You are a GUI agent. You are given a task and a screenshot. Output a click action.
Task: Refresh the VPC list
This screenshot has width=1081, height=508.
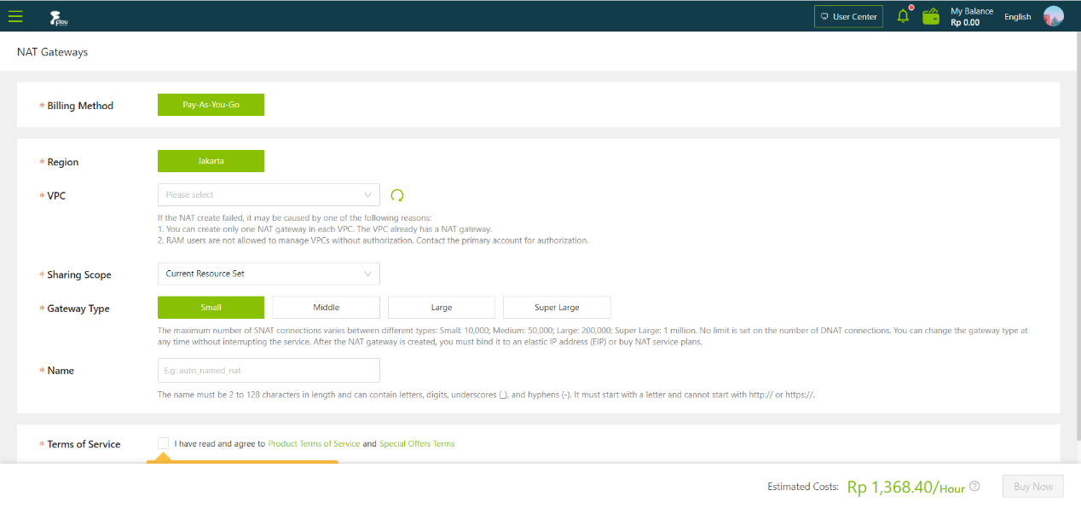point(397,195)
